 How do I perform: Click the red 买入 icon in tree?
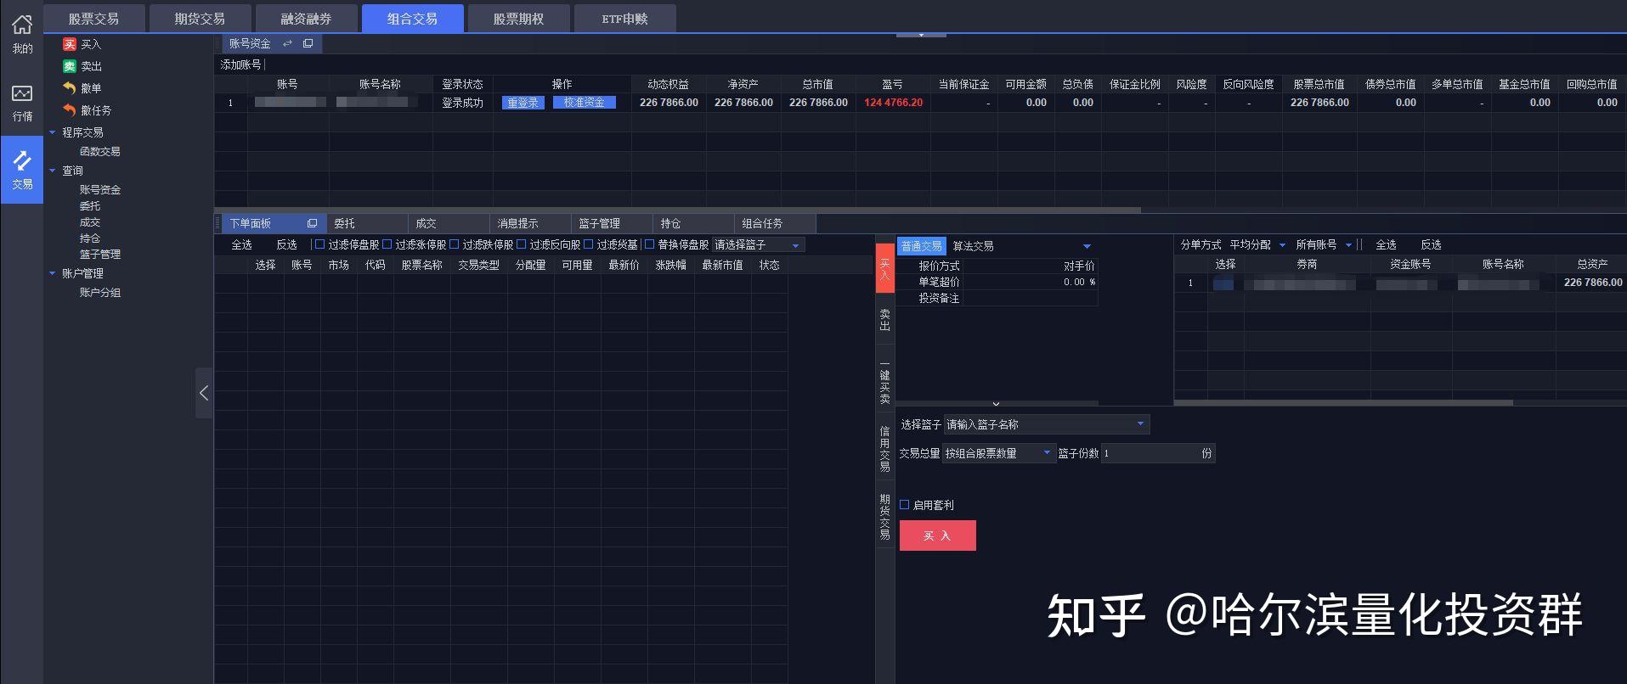(70, 44)
